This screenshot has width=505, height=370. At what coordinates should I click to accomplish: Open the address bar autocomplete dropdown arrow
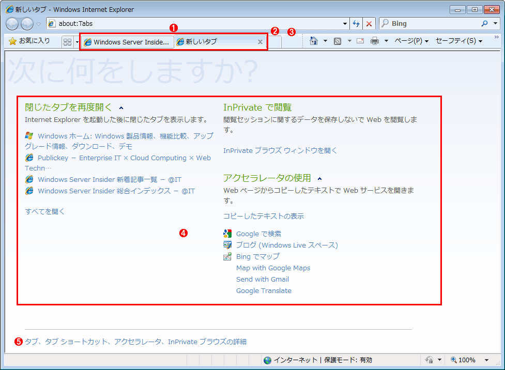coord(345,23)
